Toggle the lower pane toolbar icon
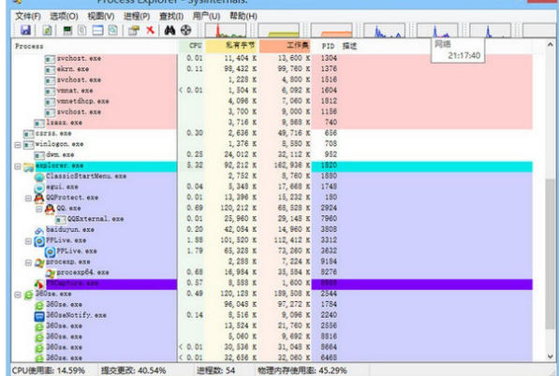This screenshot has width=559, height=376. (x=97, y=30)
